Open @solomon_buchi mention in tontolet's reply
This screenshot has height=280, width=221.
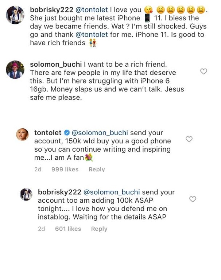tap(100, 133)
